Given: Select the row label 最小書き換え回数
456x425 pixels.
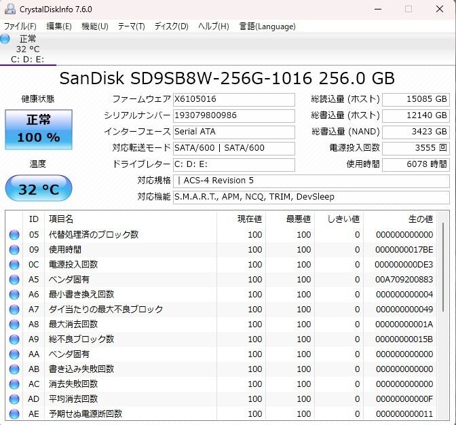Looking at the screenshot, I should tap(81, 295).
